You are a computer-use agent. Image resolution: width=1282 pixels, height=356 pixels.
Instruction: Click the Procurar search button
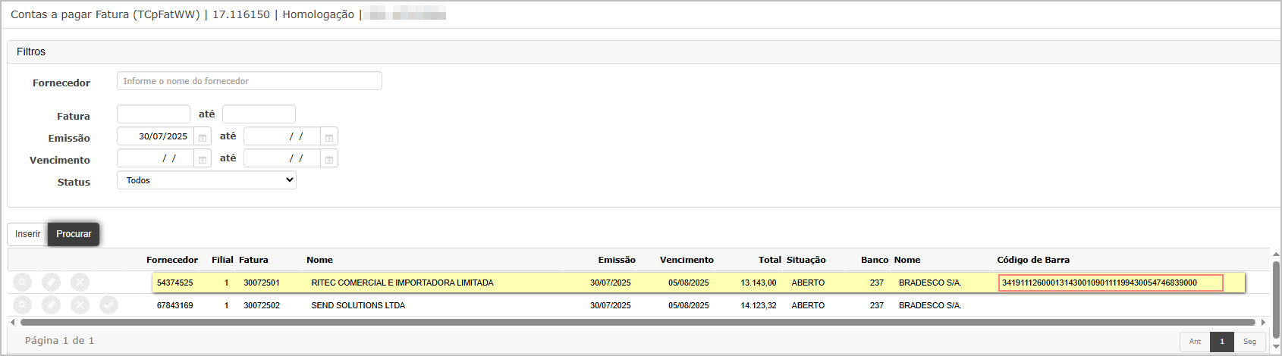(74, 234)
